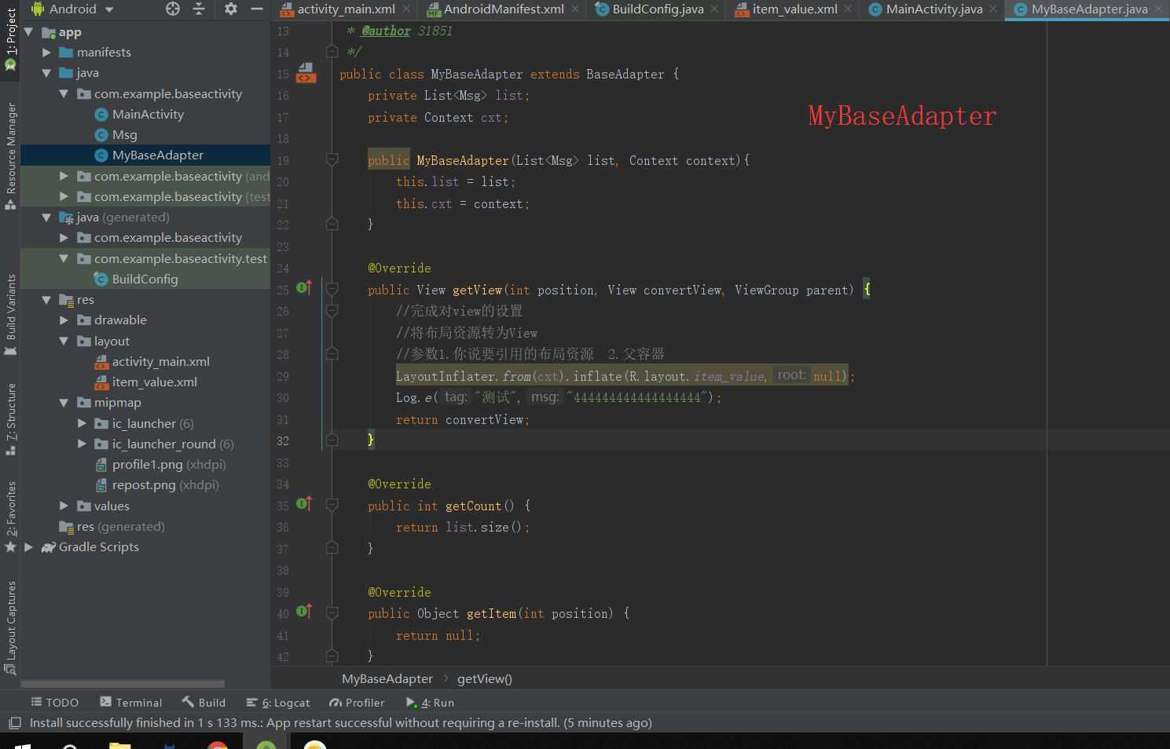Toggle code fold at getItem method

pos(332,613)
